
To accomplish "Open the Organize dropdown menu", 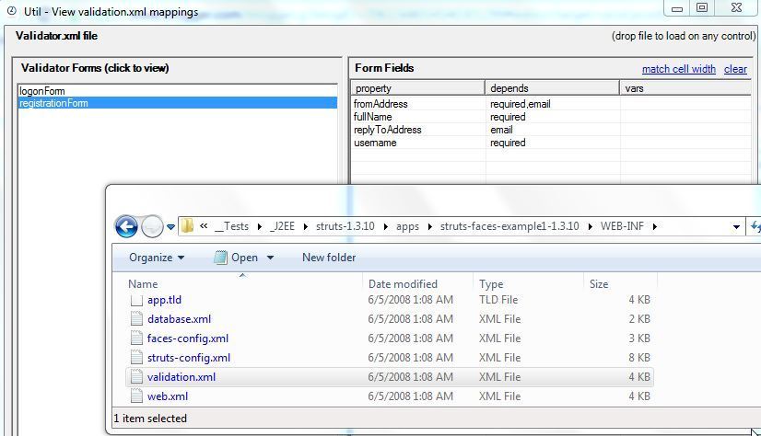I will point(157,258).
